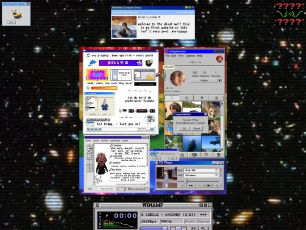Click the clown avatar icon in instagram.exe
Image resolution: width=306 pixels, height=230 pixels.
point(219,59)
